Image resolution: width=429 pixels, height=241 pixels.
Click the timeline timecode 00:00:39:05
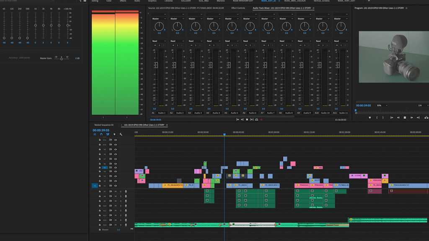101,130
